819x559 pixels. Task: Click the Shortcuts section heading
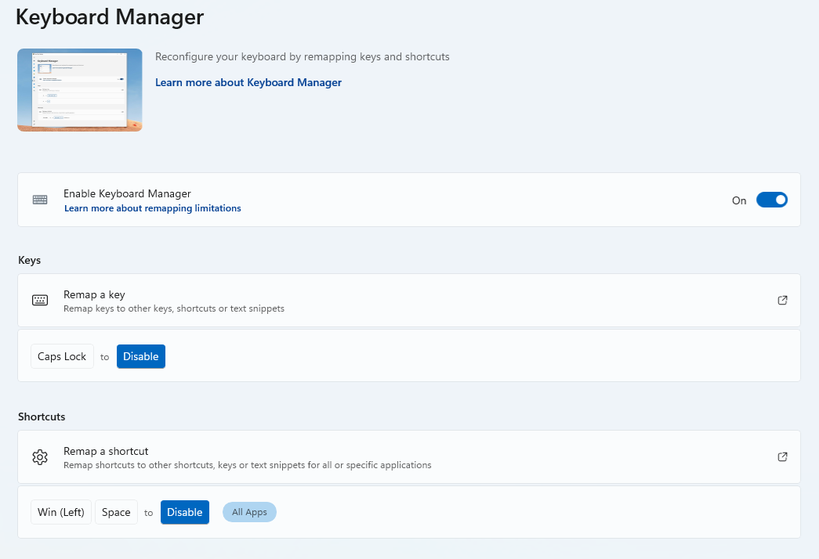click(x=42, y=417)
